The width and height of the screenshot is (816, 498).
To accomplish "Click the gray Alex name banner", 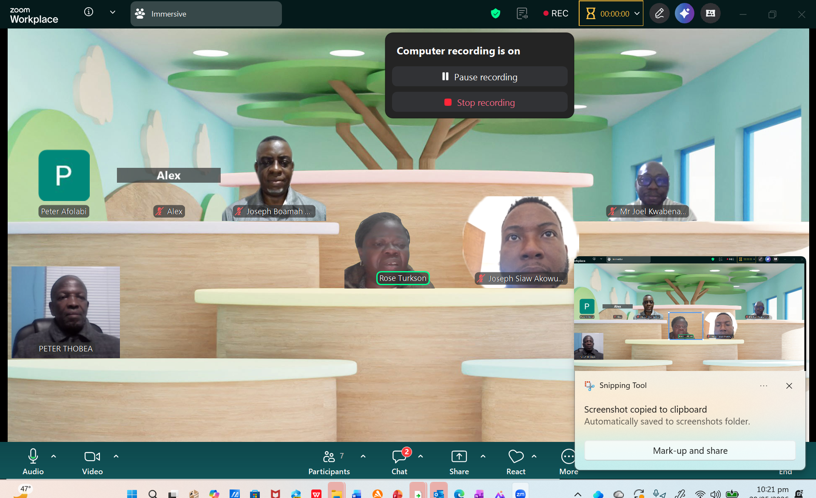I will [x=169, y=175].
